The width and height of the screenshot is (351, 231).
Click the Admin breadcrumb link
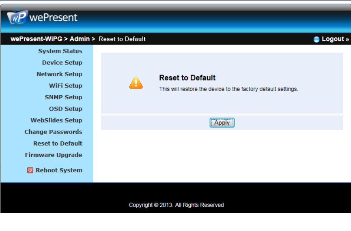point(80,39)
